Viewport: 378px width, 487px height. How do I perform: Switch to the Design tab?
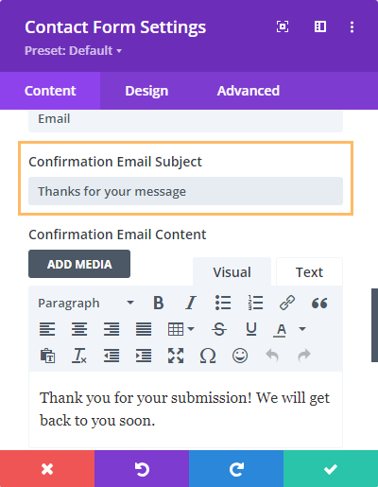(146, 91)
